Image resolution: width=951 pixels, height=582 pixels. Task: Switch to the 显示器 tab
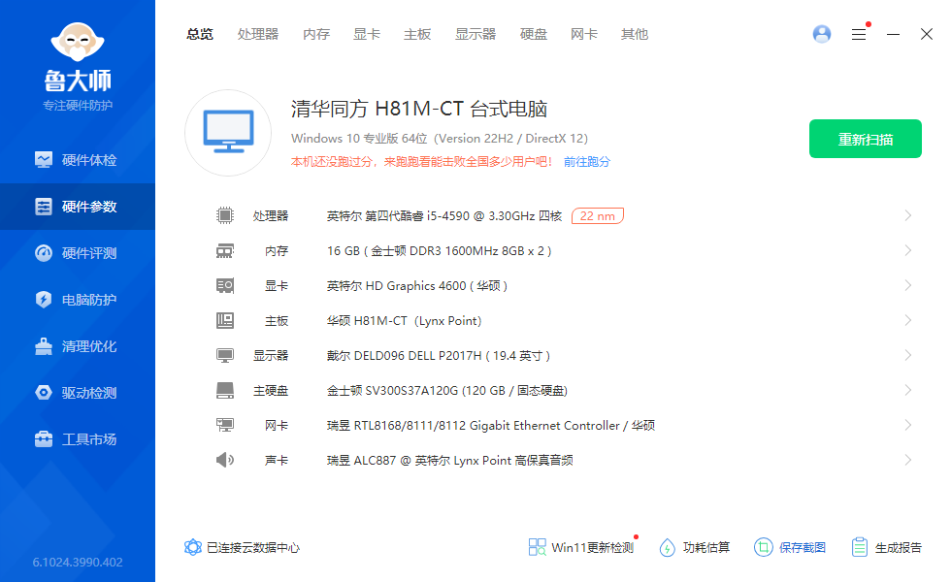pyautogui.click(x=475, y=35)
